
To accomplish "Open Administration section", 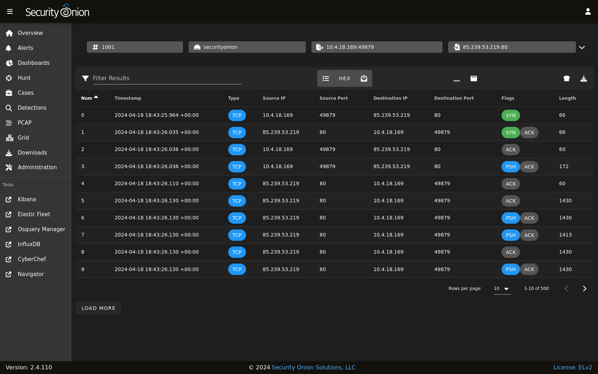I will (x=36, y=167).
